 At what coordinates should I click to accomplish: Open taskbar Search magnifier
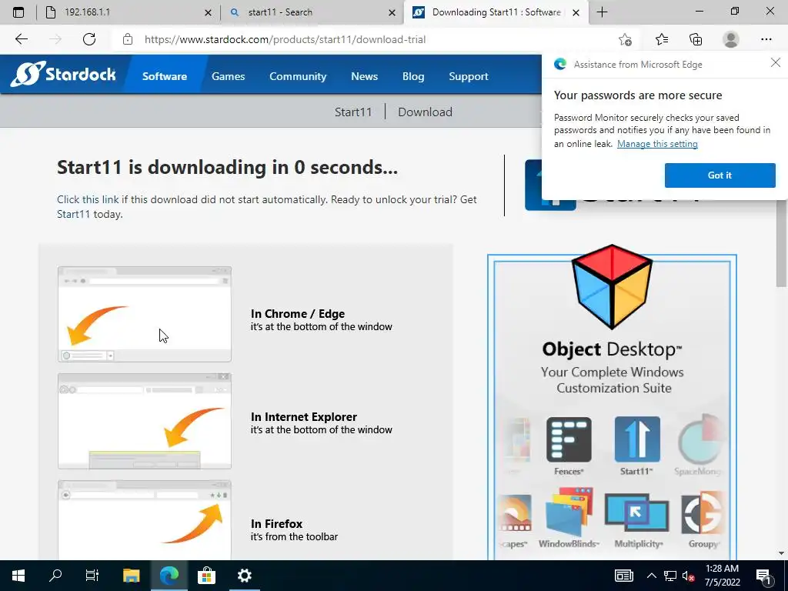coord(55,576)
